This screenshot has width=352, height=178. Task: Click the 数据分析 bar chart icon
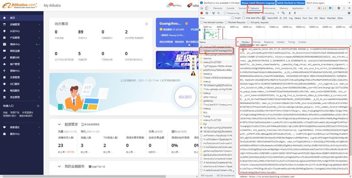pos(5,57)
